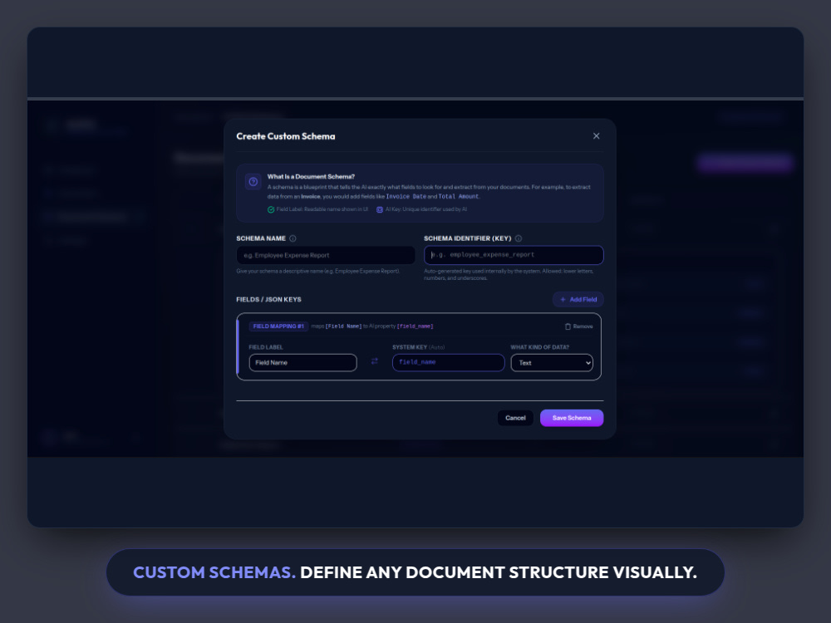Remove Field Mapping #1
Screen dimensions: 831x623
coord(578,326)
